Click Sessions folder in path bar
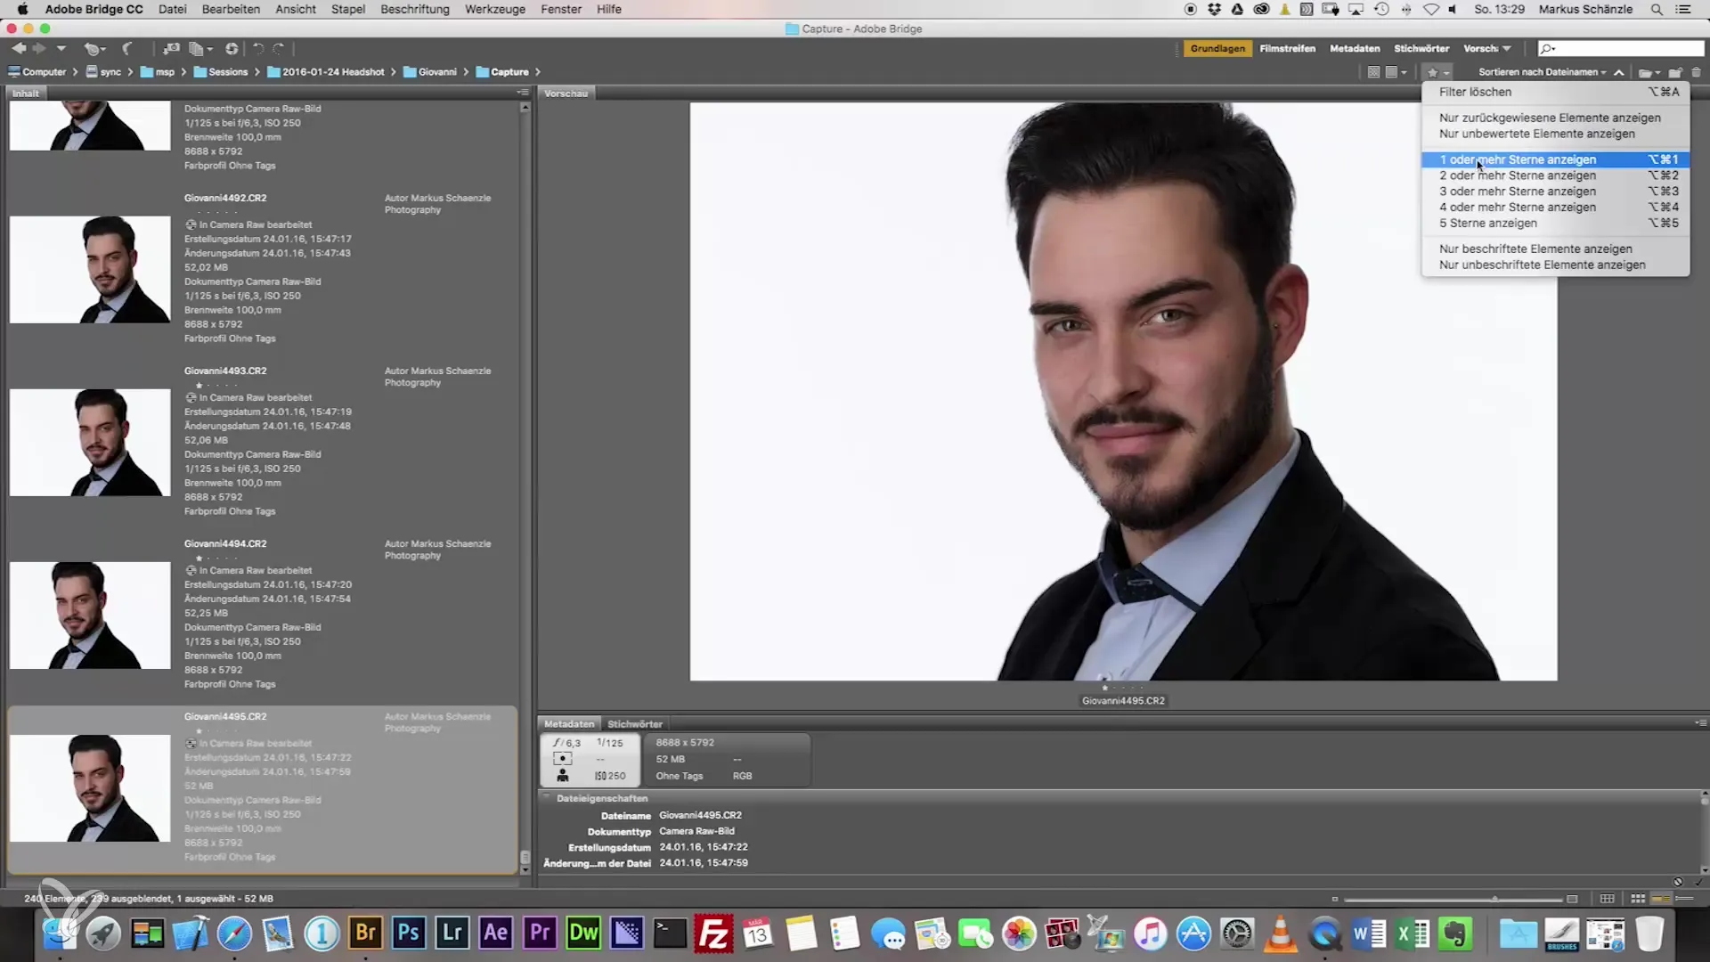1710x962 pixels. click(221, 72)
